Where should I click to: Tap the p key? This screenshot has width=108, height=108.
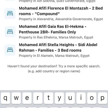tap(103, 98)
